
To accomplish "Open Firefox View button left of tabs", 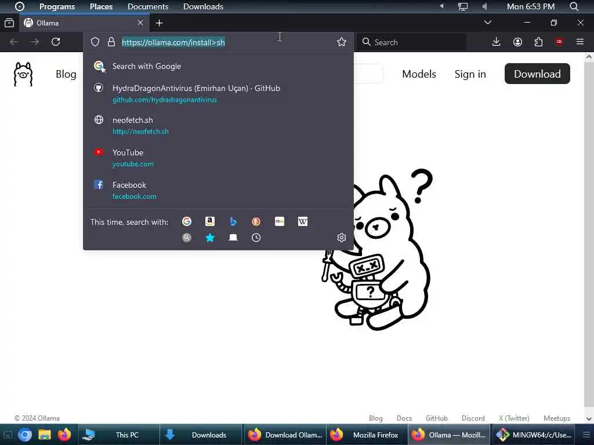I will pos(9,23).
